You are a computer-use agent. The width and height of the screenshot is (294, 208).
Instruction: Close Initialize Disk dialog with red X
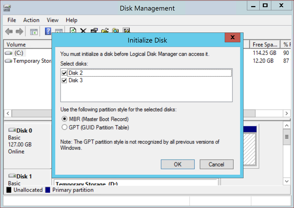pyautogui.click(x=232, y=38)
